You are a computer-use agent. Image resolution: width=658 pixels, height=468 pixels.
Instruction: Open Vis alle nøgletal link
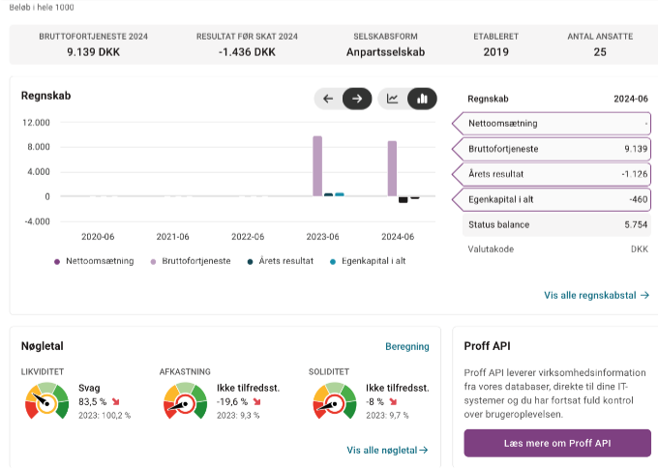(x=387, y=450)
